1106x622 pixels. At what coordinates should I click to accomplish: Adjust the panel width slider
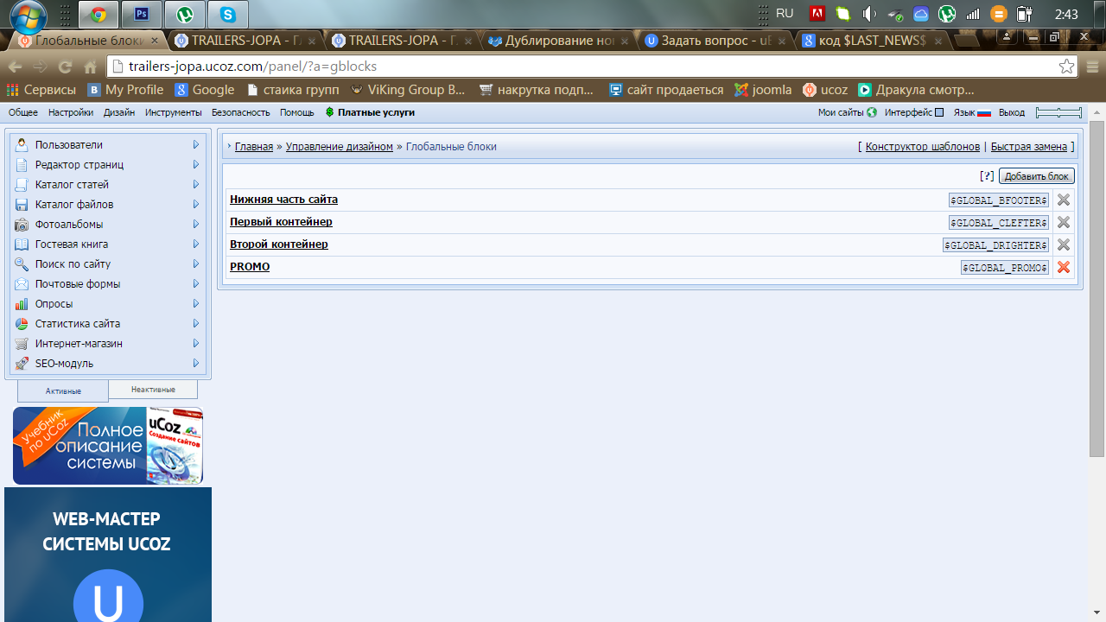(x=1058, y=112)
